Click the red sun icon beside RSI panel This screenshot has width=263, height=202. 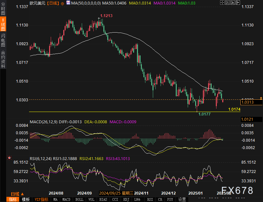pyautogui.click(x=9, y=158)
